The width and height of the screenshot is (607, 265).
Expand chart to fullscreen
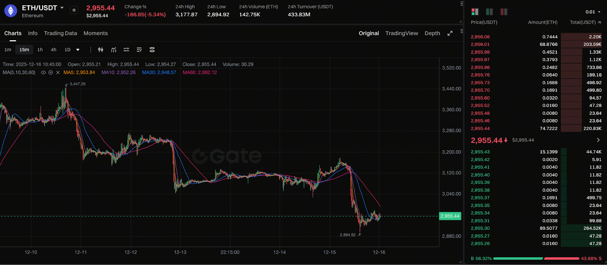[x=450, y=33]
